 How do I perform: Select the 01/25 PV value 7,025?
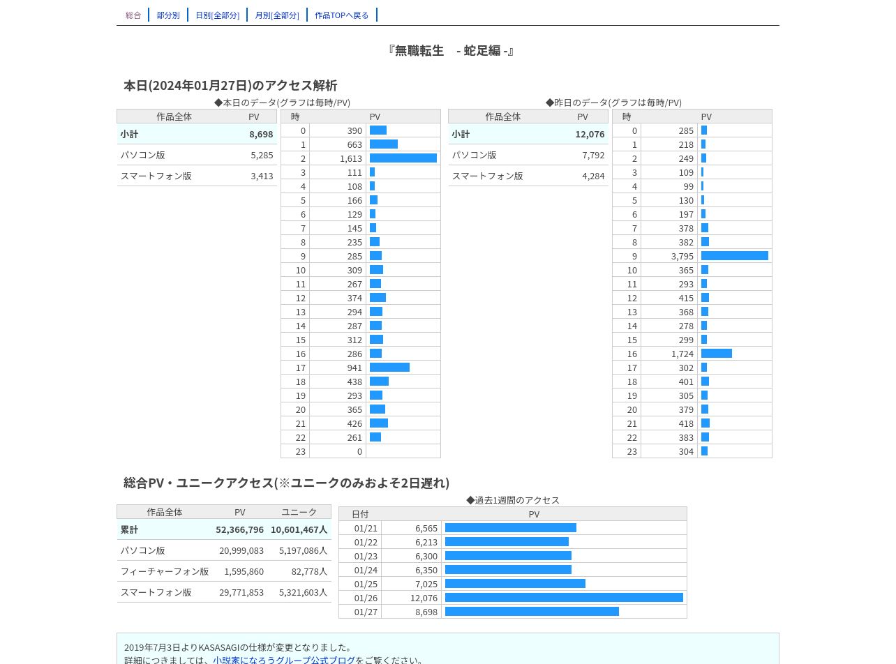(426, 584)
